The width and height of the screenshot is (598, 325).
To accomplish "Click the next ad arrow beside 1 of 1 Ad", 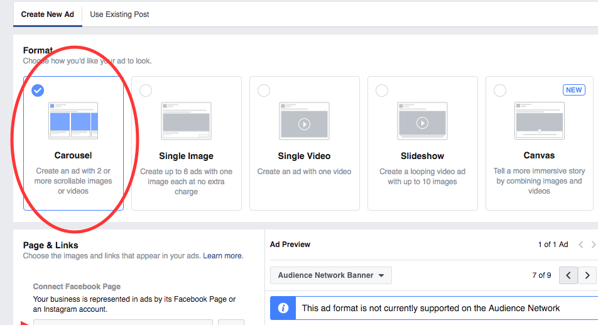I will 594,245.
